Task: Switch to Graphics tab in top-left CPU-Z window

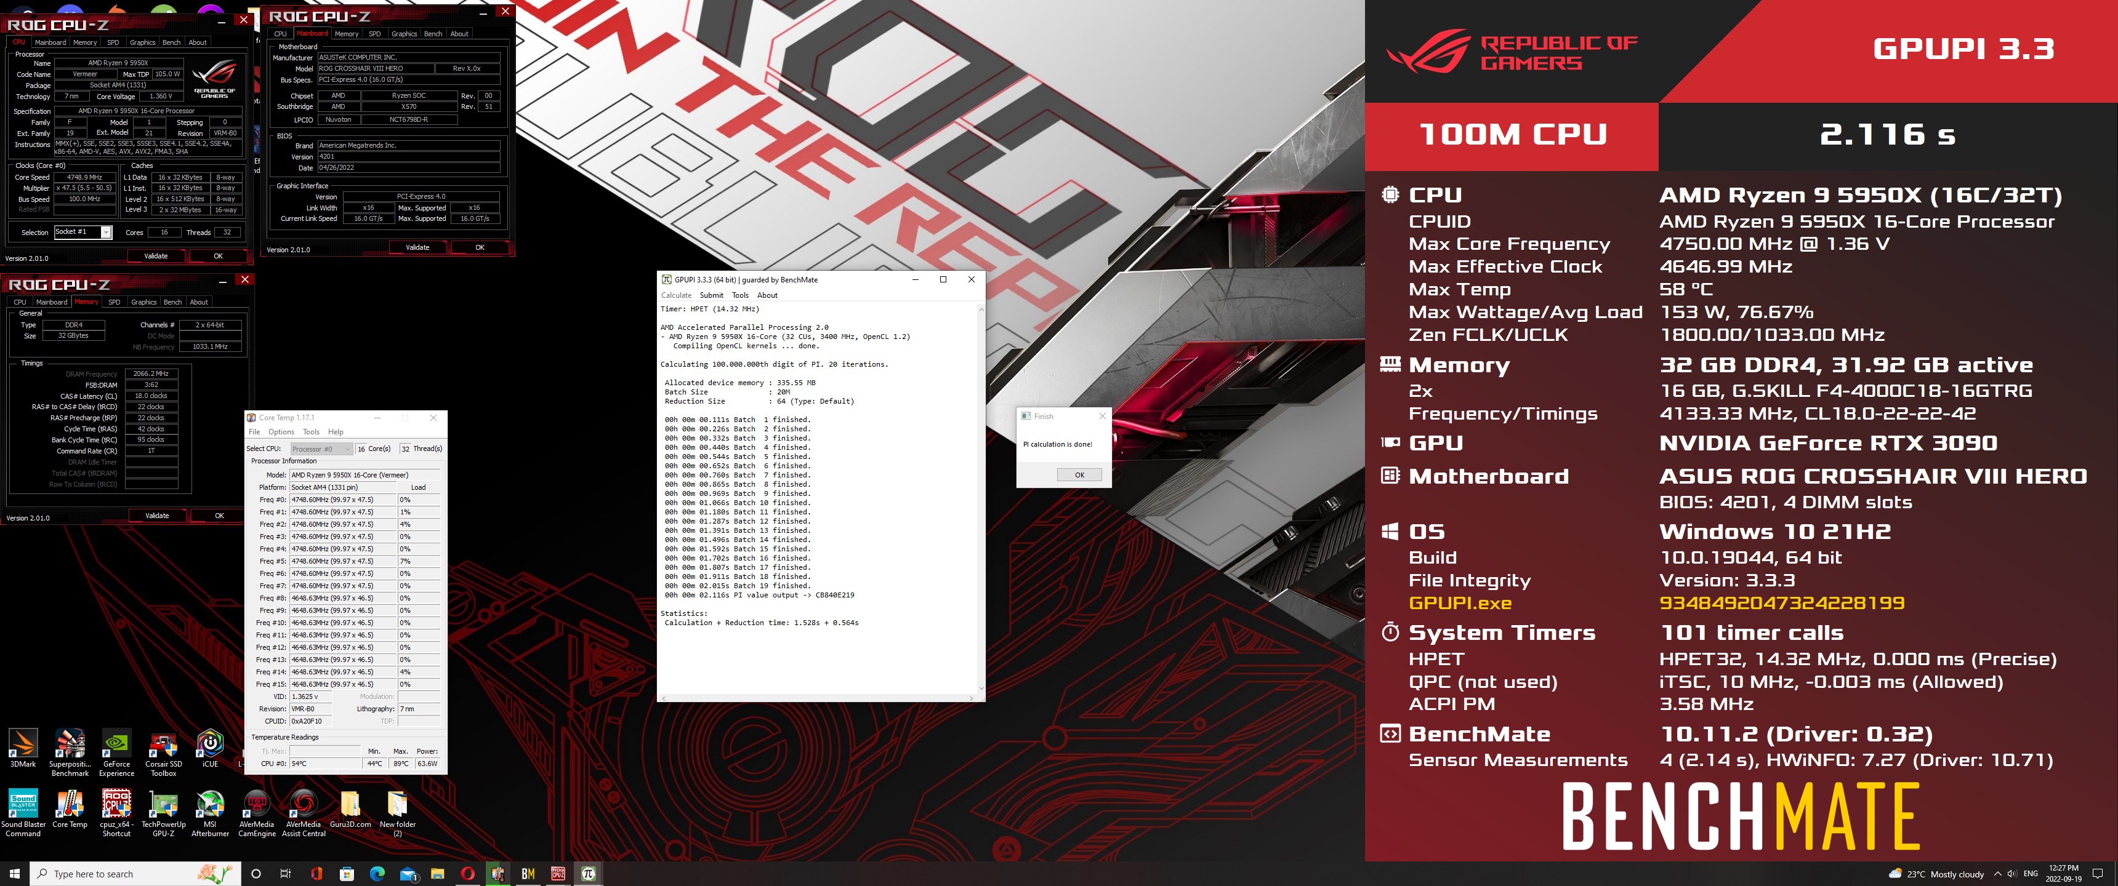Action: pyautogui.click(x=142, y=42)
